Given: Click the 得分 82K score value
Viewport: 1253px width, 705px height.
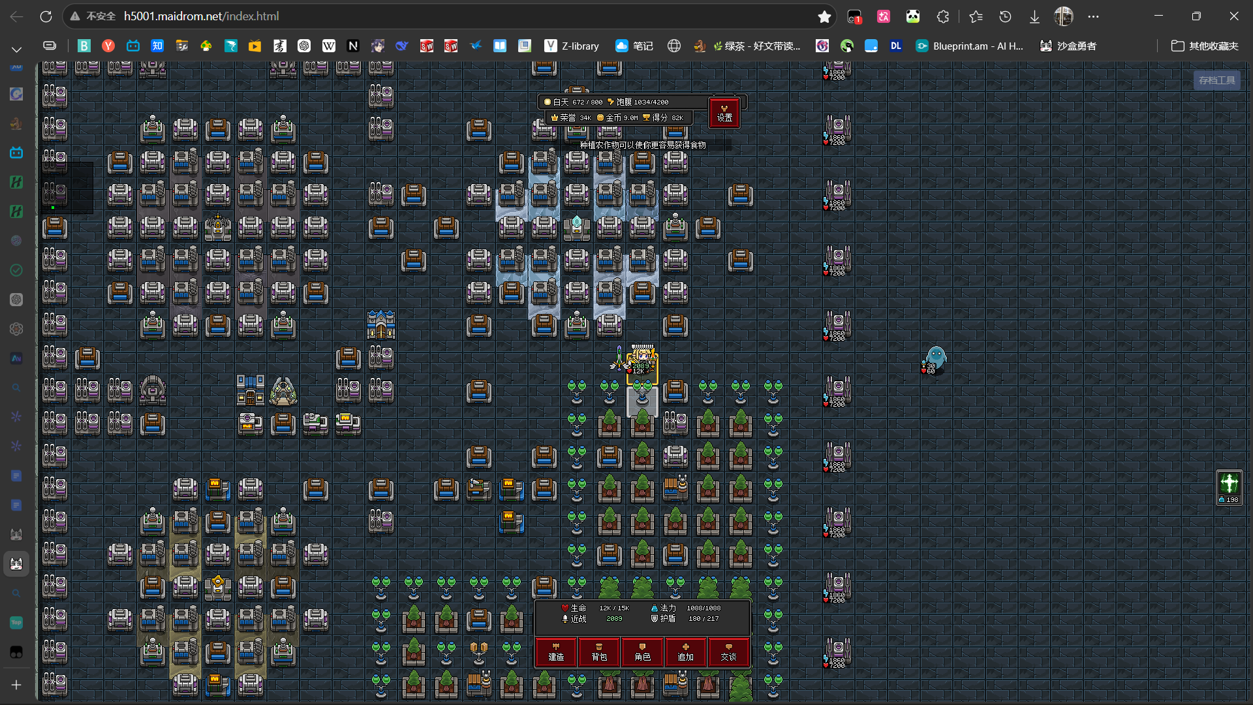Looking at the screenshot, I should coord(663,117).
